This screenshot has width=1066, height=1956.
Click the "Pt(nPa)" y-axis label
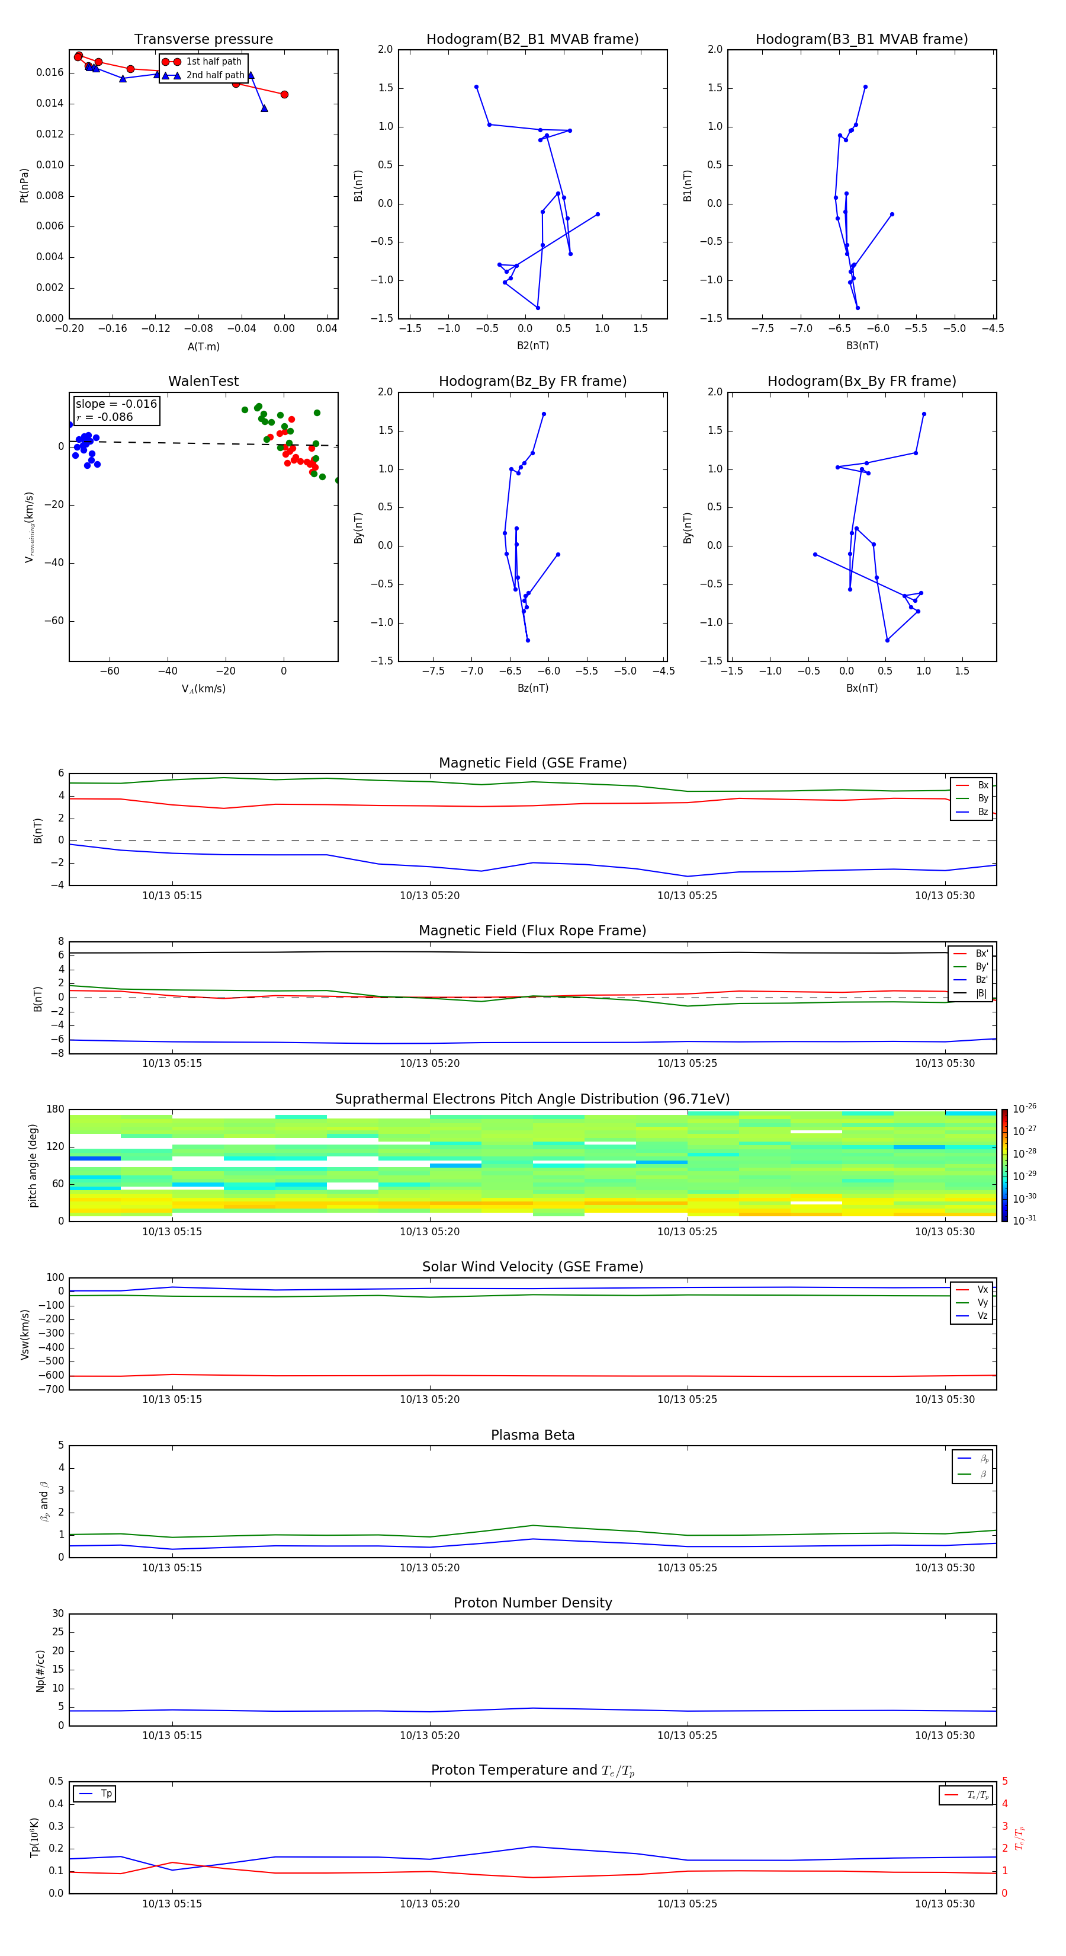pos(24,184)
